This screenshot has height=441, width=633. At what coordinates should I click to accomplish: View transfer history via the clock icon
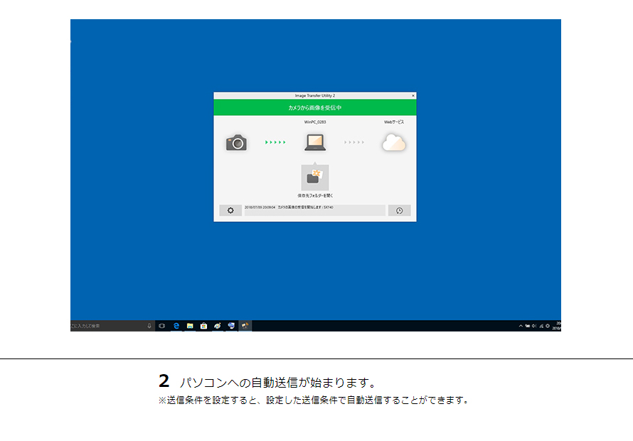tap(400, 210)
